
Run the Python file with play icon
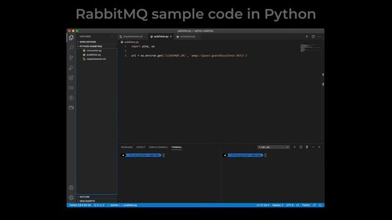tap(307, 37)
